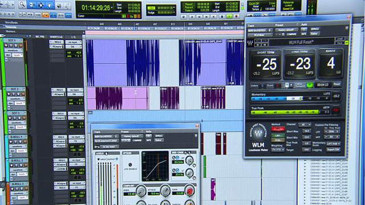The height and width of the screenshot is (205, 365).
Task: Open the WLM factory default preset dropdown
Action: (286, 30)
